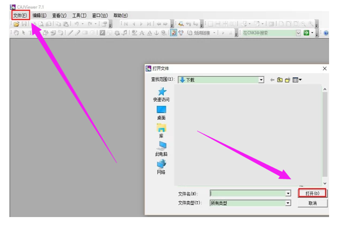Click the 文件名 input field

point(247,193)
